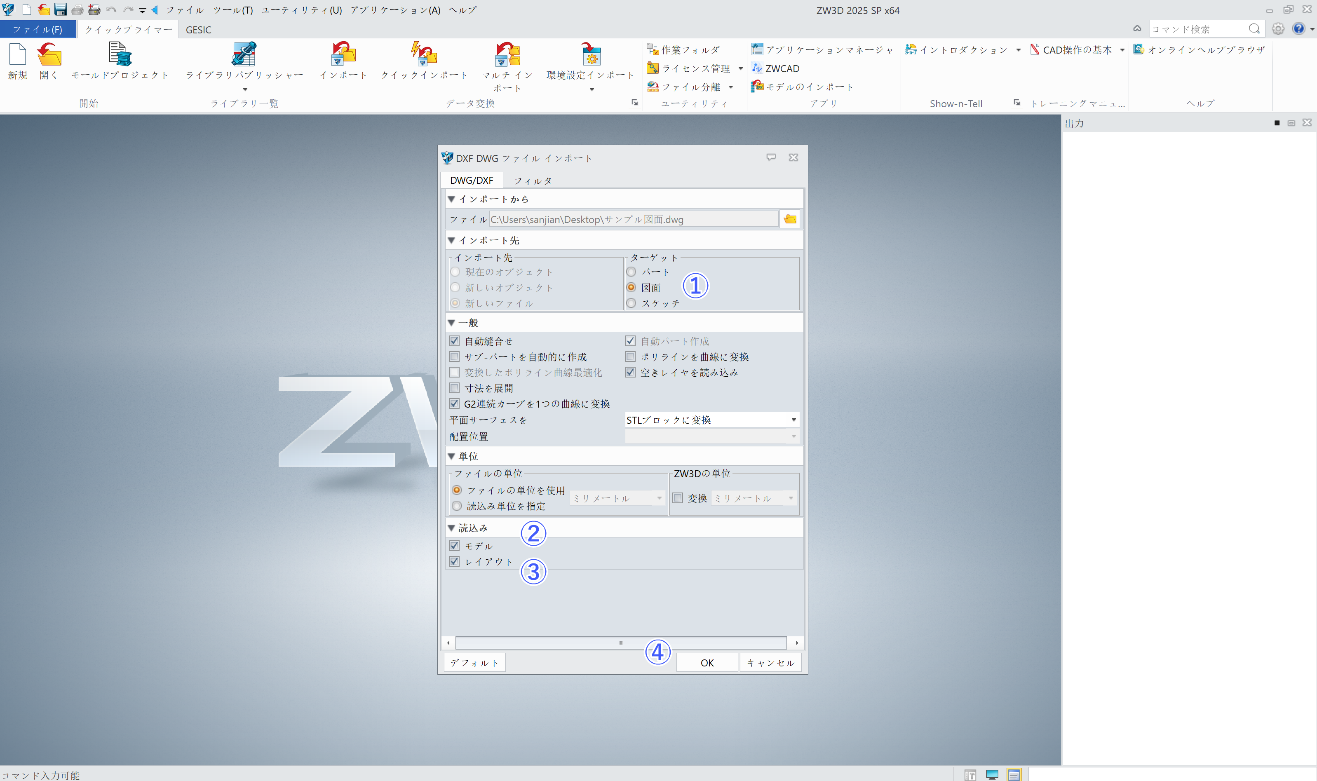
Task: Click ファイル分離 utility
Action: click(684, 87)
